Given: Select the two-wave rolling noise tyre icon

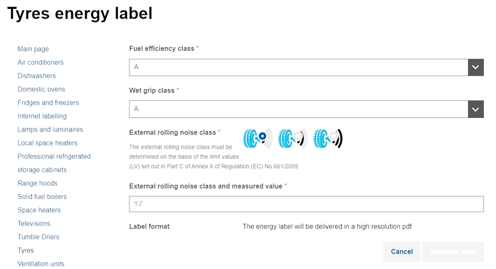Looking at the screenshot, I should [x=292, y=138].
